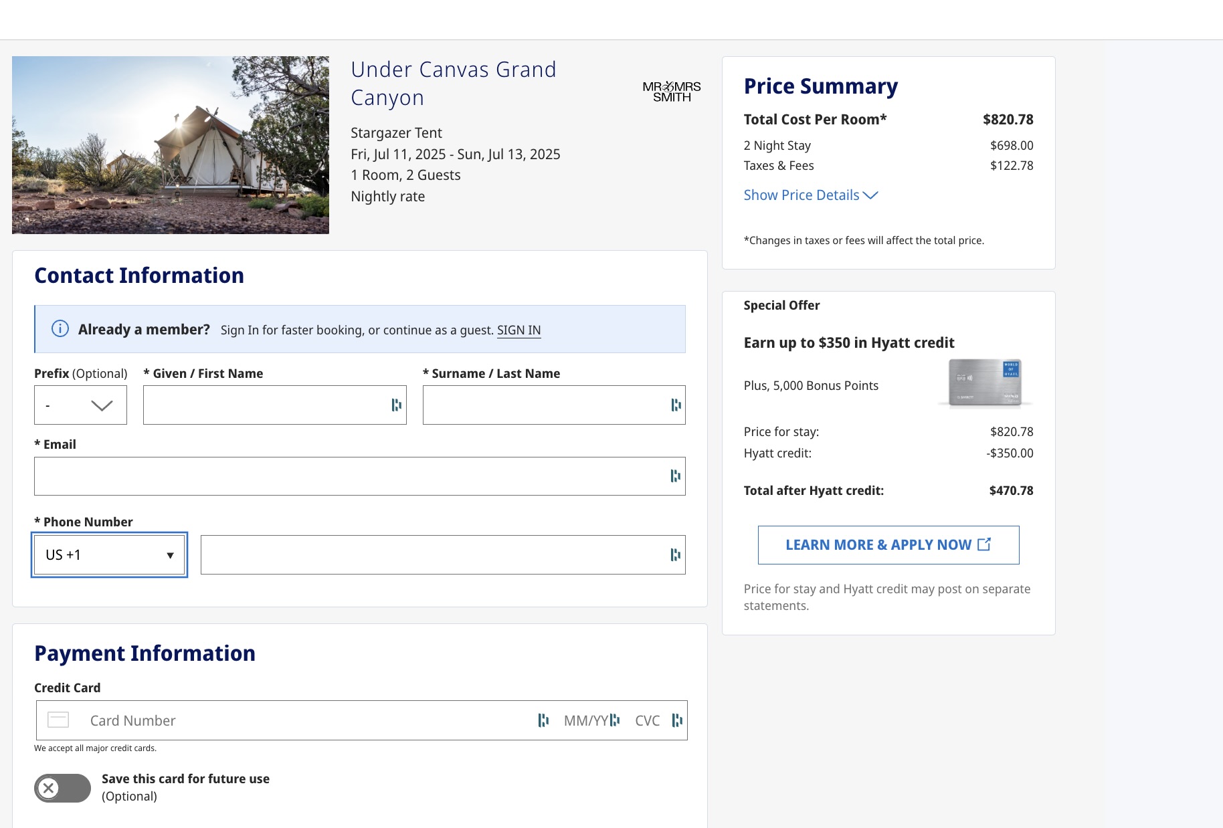This screenshot has height=828, width=1223.
Task: Click autofill icon in Card Number field
Action: [x=543, y=720]
